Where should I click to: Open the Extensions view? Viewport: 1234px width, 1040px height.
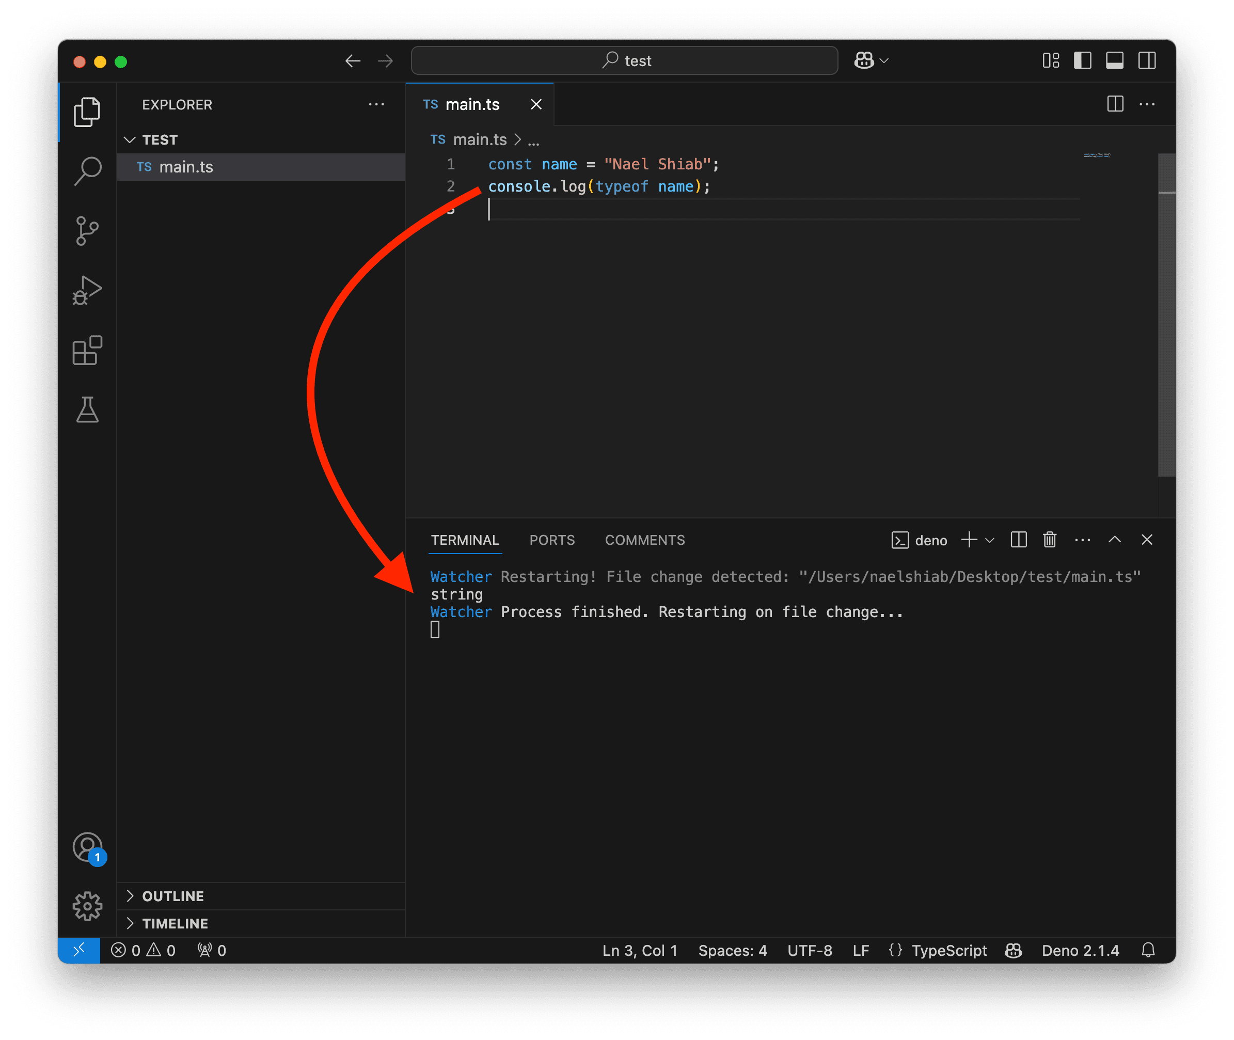[87, 351]
